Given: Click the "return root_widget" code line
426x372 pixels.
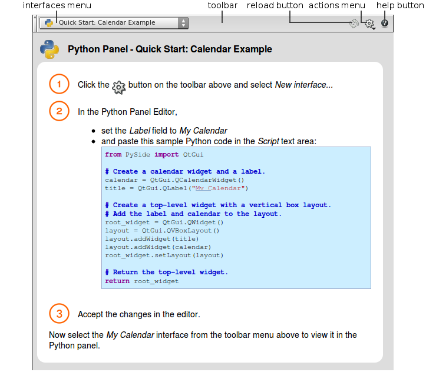Looking at the screenshot, I should 141,281.
